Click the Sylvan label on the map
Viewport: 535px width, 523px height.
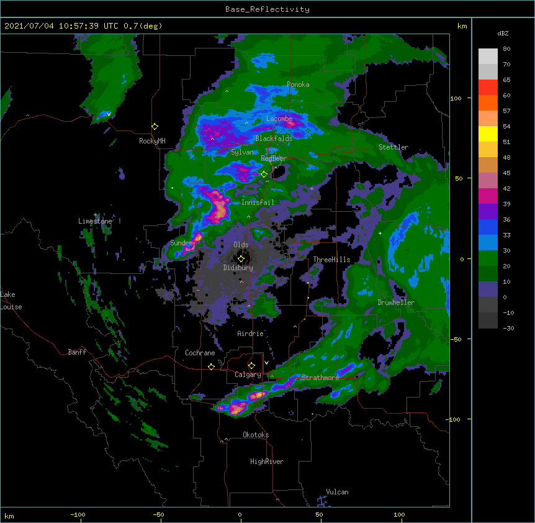pos(242,152)
